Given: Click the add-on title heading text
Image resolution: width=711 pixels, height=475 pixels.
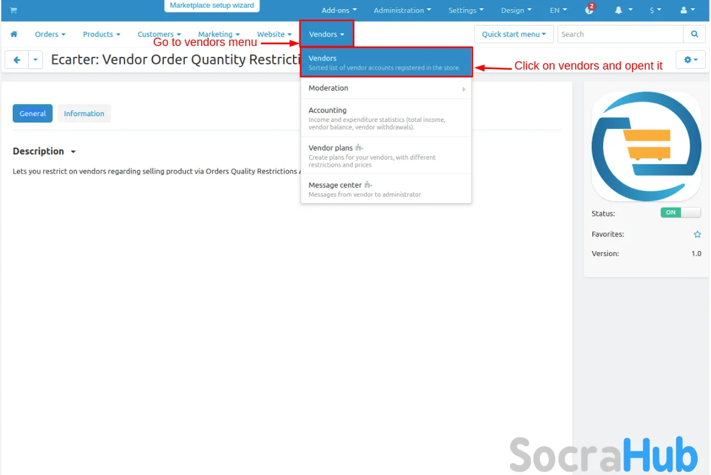Looking at the screenshot, I should 176,59.
